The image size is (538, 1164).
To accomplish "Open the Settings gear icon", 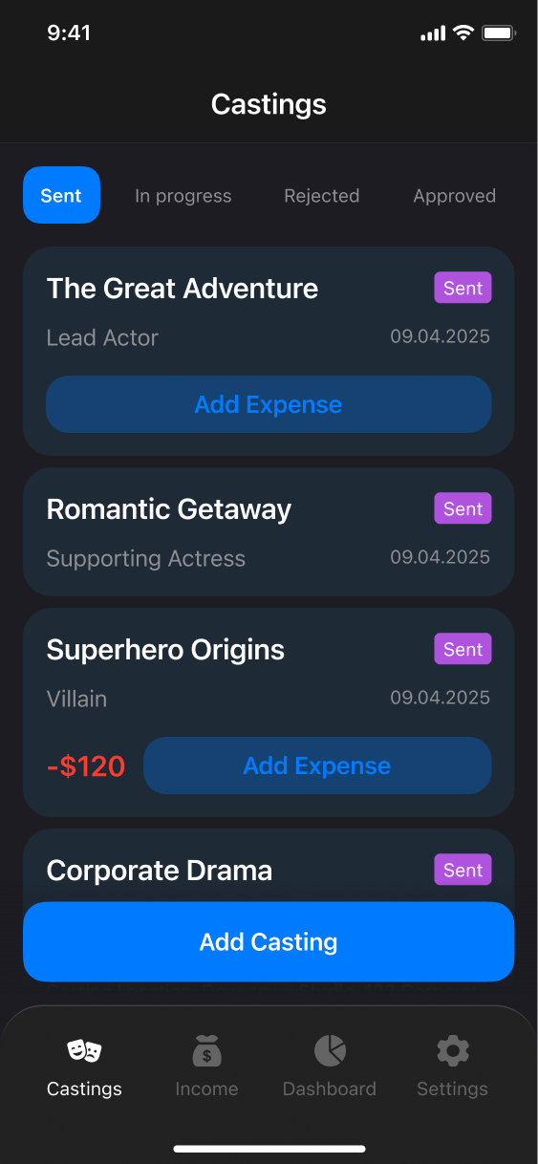I will click(x=453, y=1051).
